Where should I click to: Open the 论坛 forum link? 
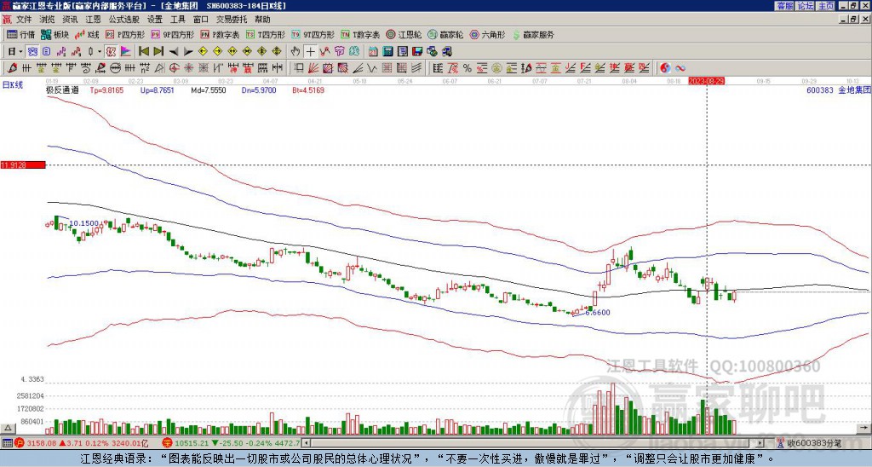[x=805, y=5]
